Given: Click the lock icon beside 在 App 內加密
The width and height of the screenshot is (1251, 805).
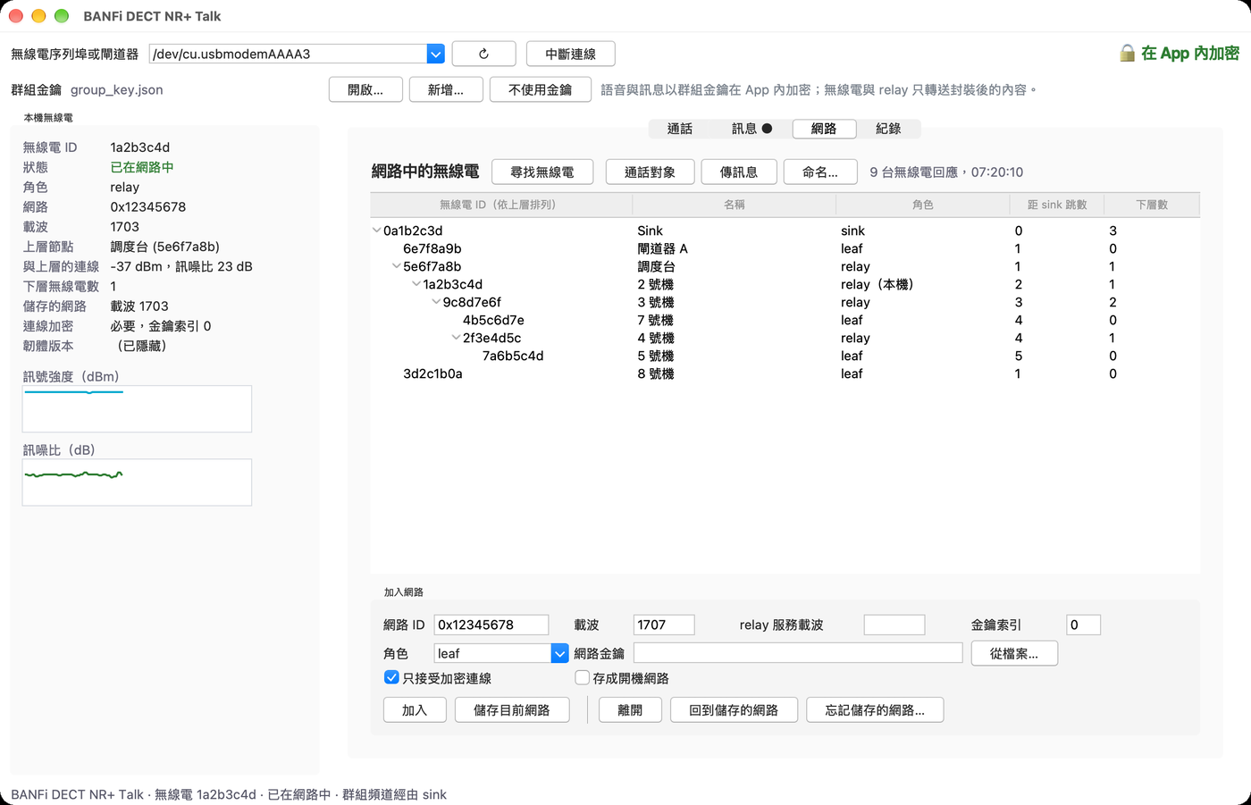Looking at the screenshot, I should pos(1127,54).
